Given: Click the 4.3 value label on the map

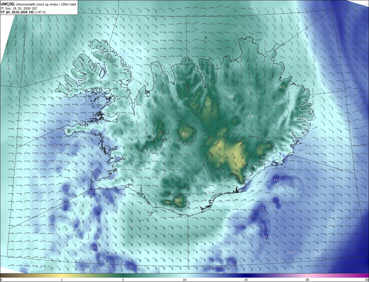Looking at the screenshot, I should pos(282,87).
